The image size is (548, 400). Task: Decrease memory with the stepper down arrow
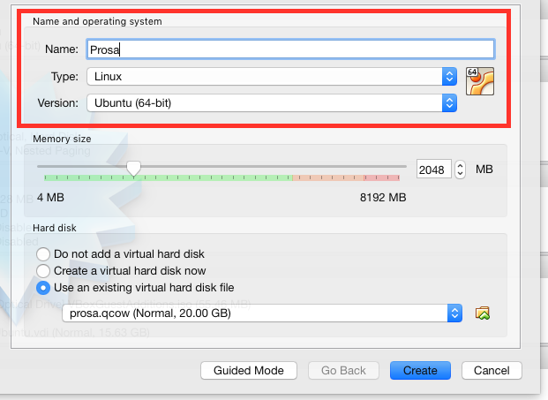point(461,174)
